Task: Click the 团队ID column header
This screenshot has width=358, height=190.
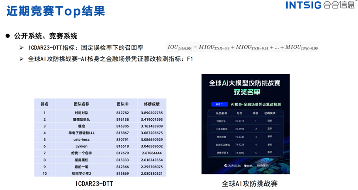Action: click(123, 104)
